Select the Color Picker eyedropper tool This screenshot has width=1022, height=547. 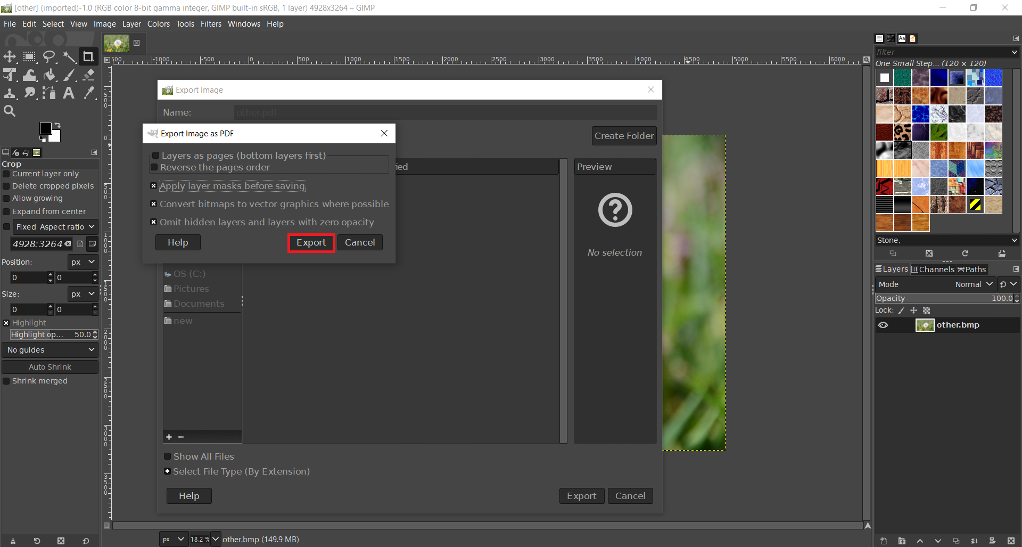(x=89, y=93)
